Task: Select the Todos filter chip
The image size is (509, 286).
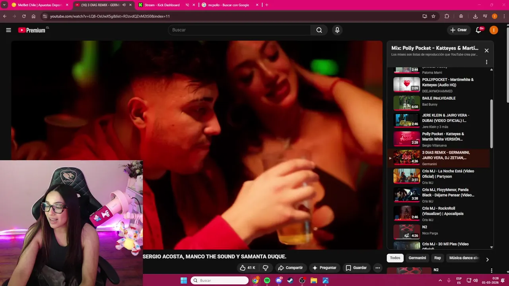Action: [x=395, y=258]
